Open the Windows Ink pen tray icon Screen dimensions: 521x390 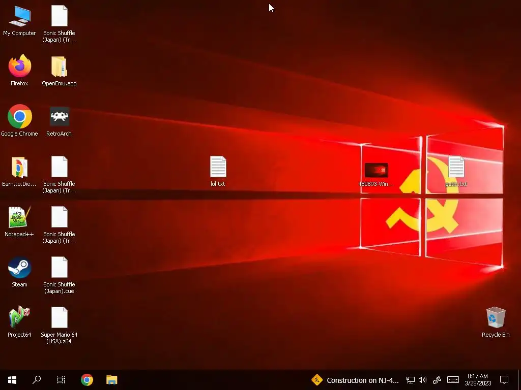437,380
